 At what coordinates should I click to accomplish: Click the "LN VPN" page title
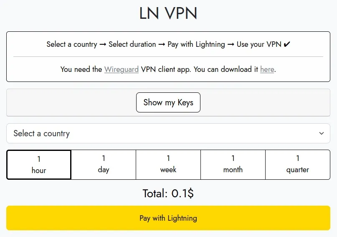[168, 14]
